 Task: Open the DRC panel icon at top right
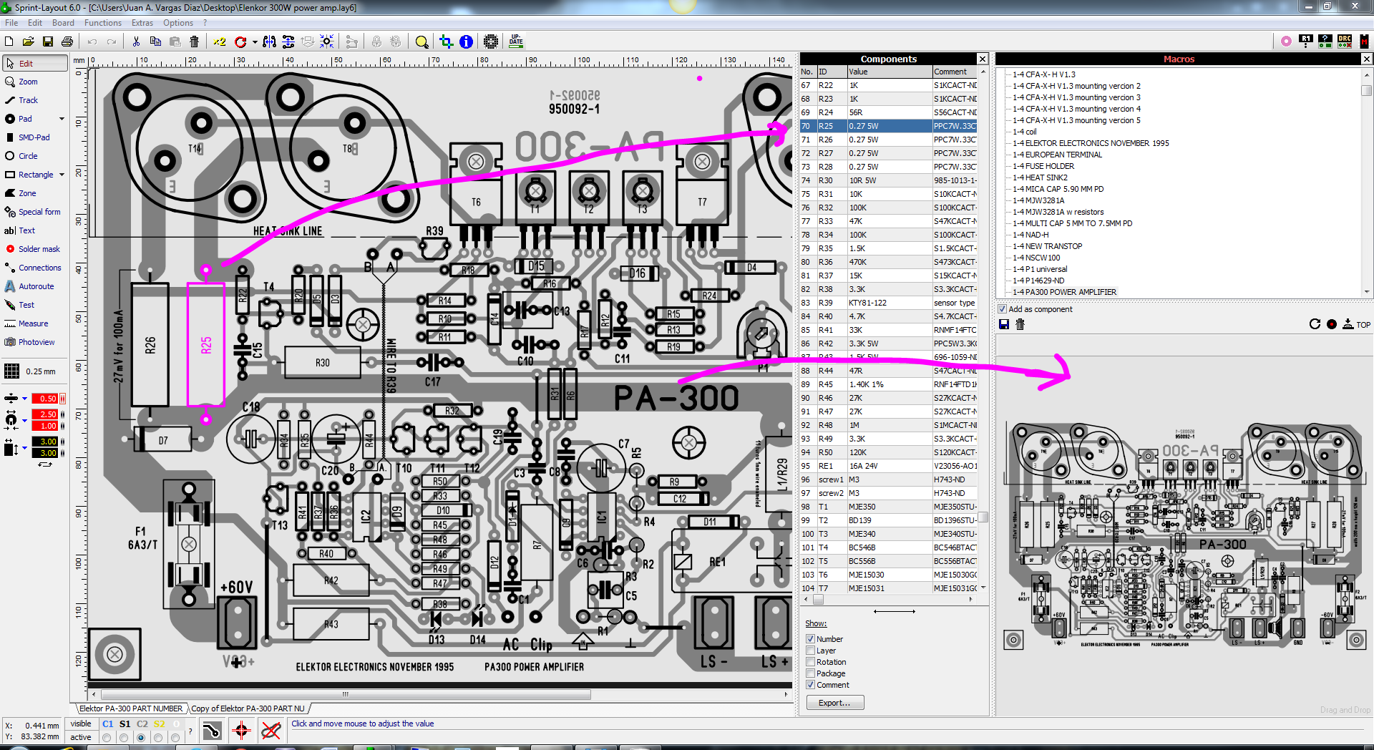click(1345, 41)
